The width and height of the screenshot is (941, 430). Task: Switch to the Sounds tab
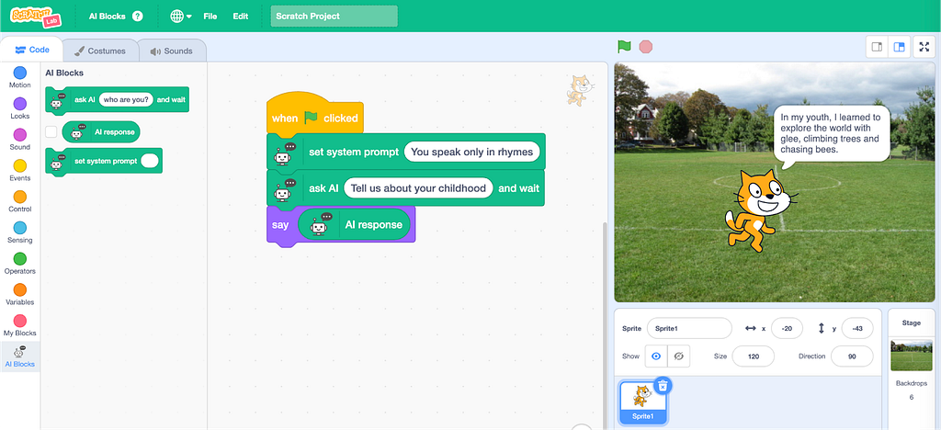pyautogui.click(x=172, y=51)
